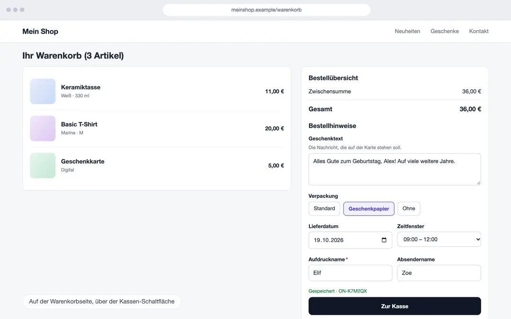Click the 11,00 € price
511x319 pixels.
point(274,92)
